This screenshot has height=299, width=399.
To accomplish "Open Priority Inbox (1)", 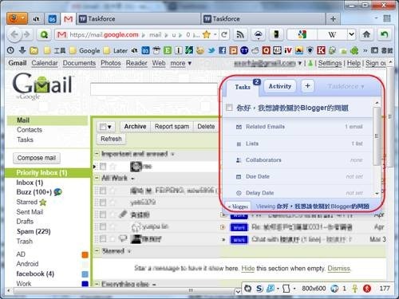I will tap(41, 173).
